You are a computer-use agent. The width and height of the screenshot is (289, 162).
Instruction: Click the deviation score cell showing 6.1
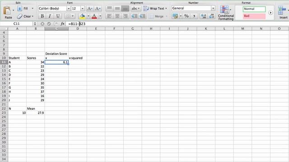pyautogui.click(x=56, y=62)
